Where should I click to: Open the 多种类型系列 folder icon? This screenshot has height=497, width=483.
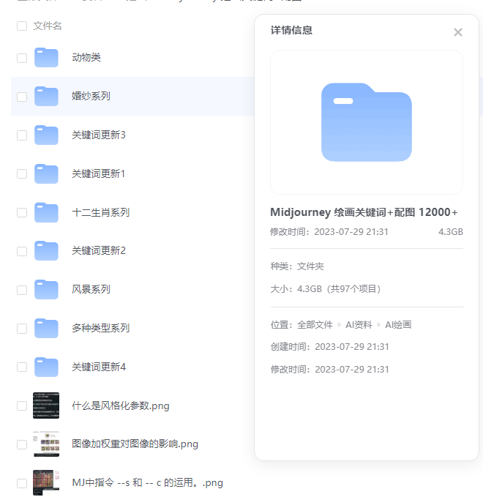pyautogui.click(x=46, y=328)
